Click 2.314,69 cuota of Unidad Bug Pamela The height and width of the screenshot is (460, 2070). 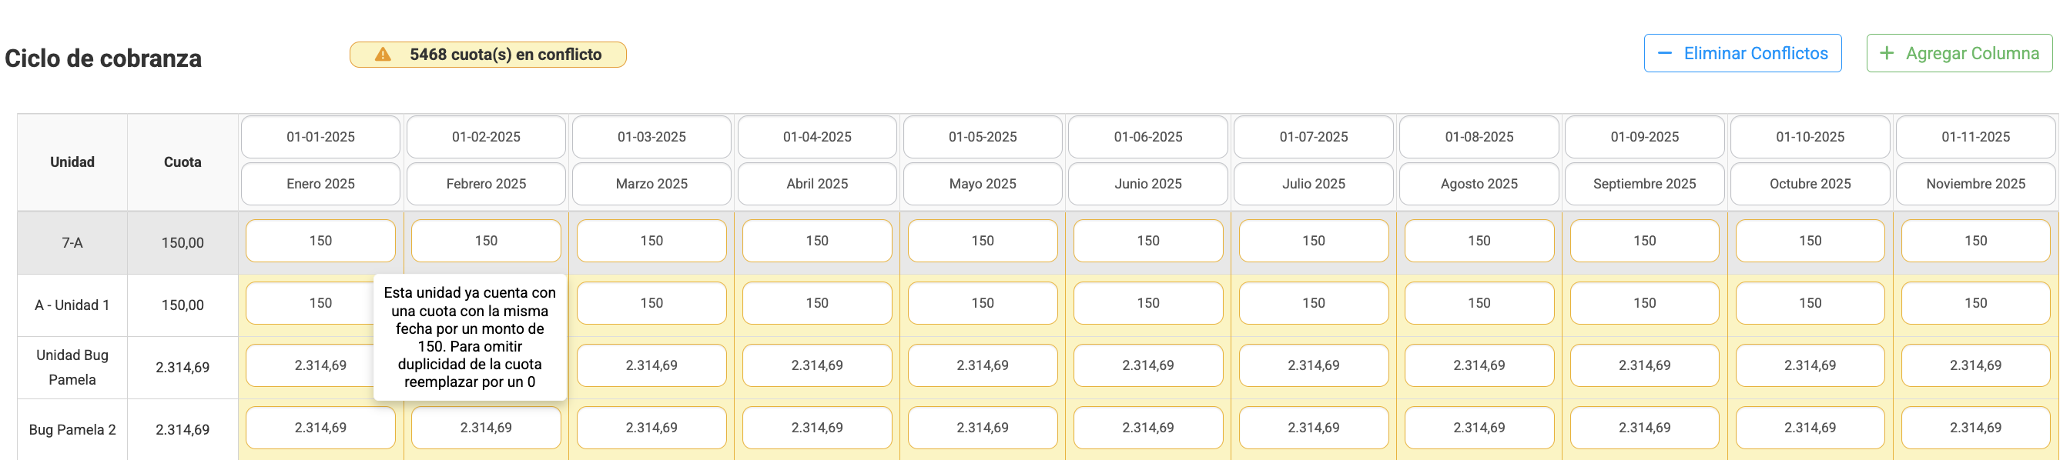point(183,367)
